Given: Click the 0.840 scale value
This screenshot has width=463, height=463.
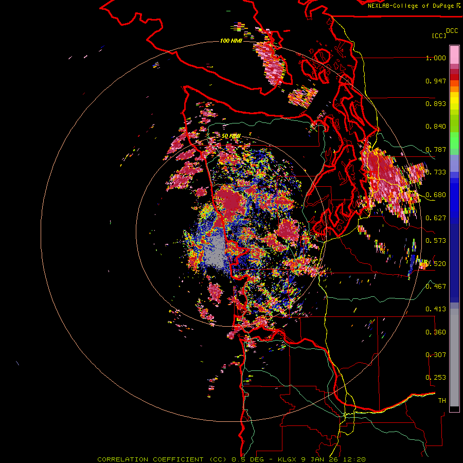Looking at the screenshot, I should (436, 127).
